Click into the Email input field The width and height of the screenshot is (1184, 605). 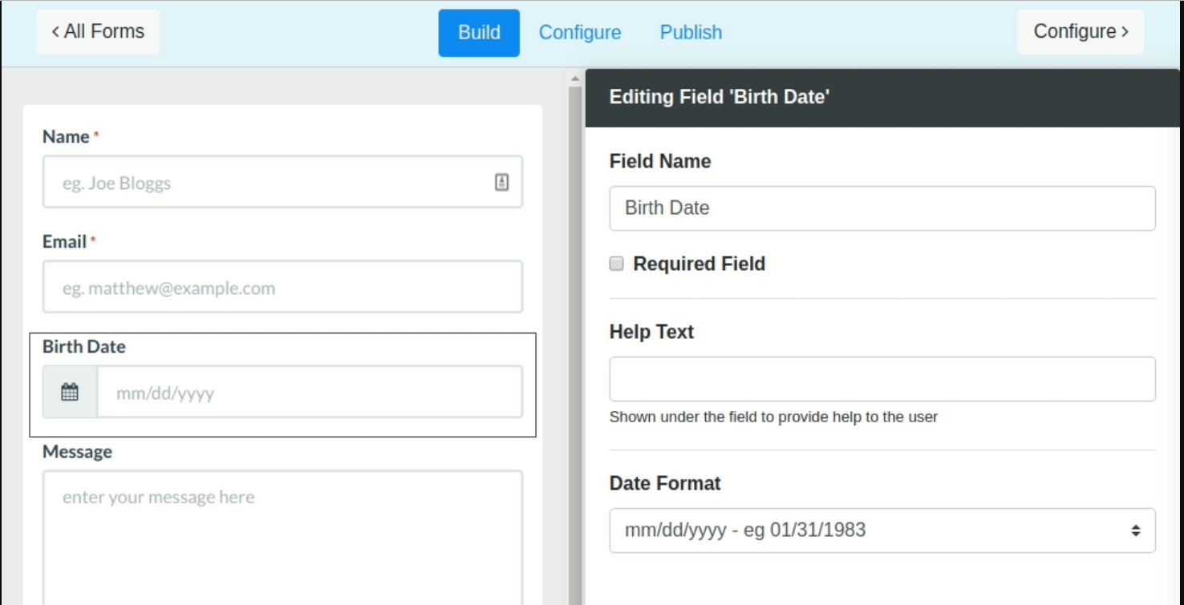282,288
